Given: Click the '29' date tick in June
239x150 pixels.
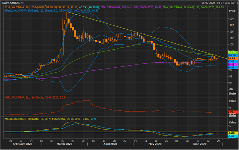Looking at the screenshot, I should click(x=218, y=141).
